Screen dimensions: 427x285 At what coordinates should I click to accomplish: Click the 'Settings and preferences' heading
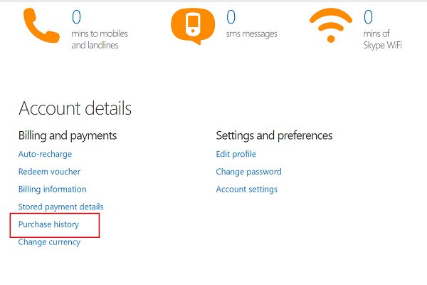[x=274, y=135]
